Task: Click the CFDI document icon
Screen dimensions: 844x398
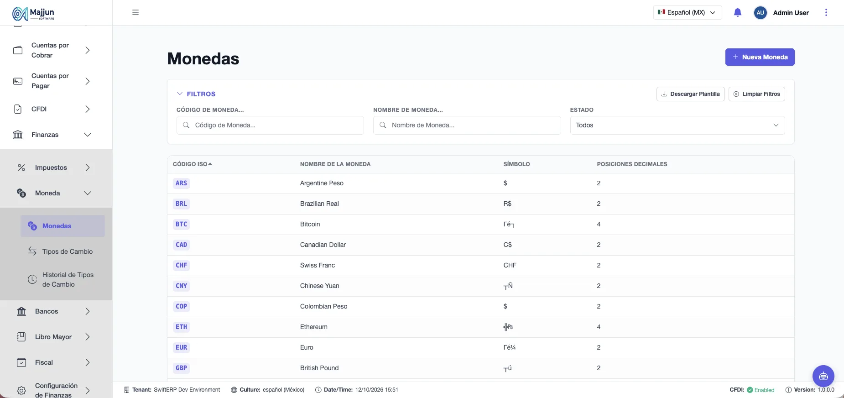Action: (18, 109)
